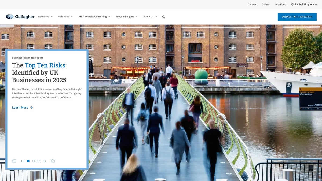
Task: Click the CONNECT WITH AN EXPERT button
Action: click(x=297, y=17)
